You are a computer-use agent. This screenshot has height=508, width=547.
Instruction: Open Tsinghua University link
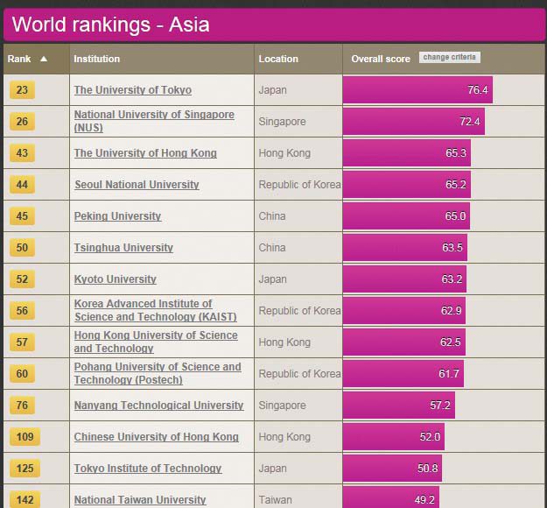[123, 248]
